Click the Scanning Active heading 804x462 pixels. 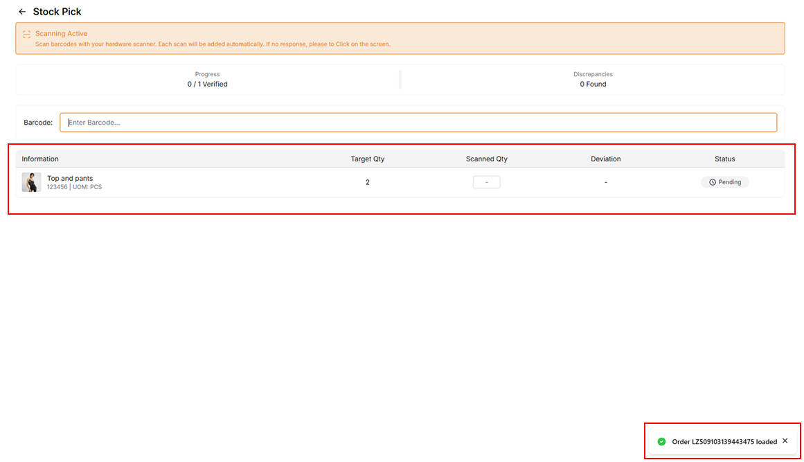coord(61,34)
